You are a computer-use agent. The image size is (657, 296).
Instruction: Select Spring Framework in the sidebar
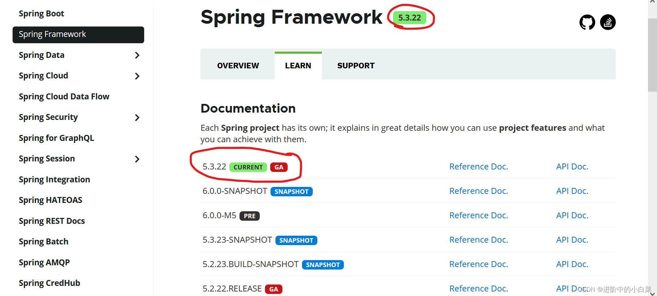tap(78, 35)
